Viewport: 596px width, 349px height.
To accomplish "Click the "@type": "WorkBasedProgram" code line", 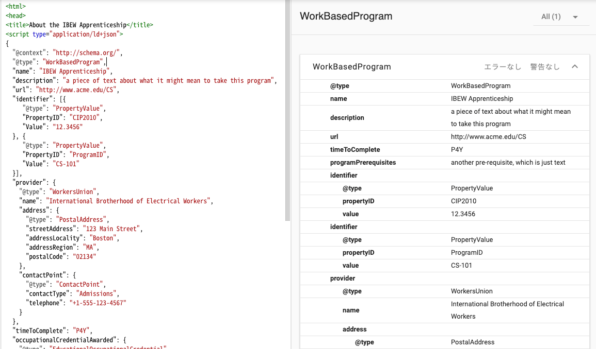I will click(x=59, y=62).
